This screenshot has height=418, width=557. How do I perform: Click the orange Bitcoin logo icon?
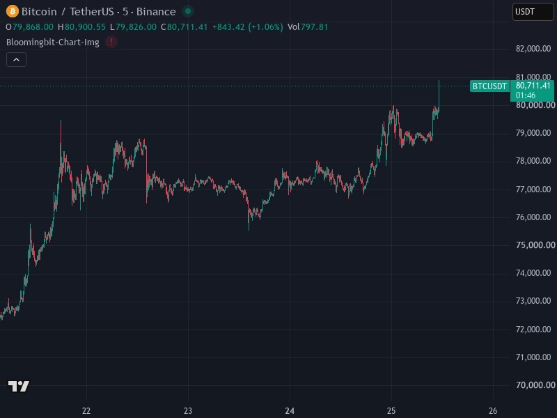pos(13,11)
